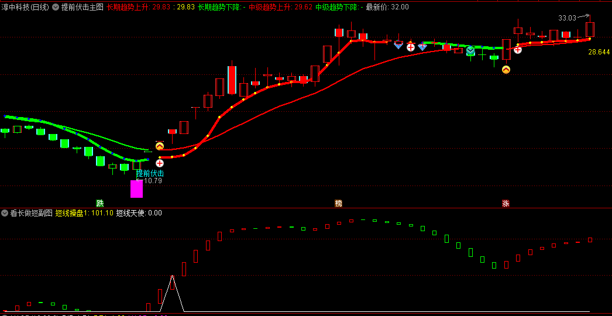The width and height of the screenshot is (612, 316).
Task: Click the 10.79 low price label
Action: (x=153, y=181)
